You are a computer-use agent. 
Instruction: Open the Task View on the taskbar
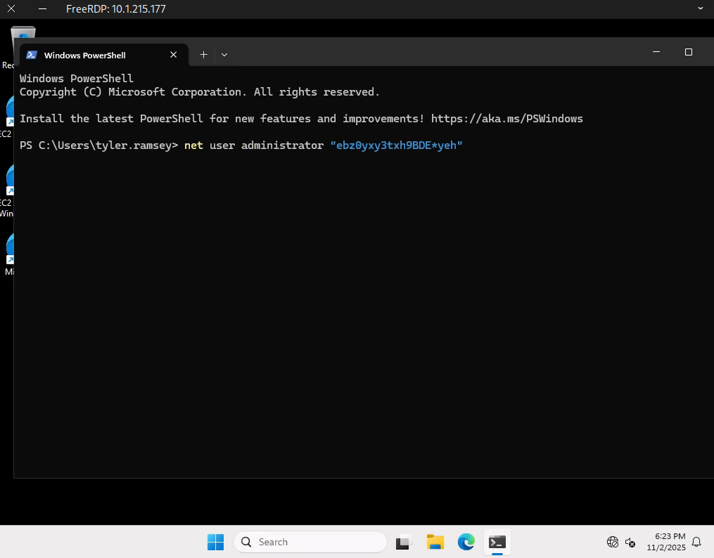[402, 542]
